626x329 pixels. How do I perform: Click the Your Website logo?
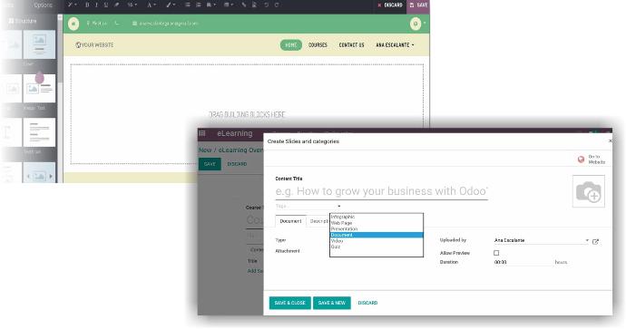(94, 45)
